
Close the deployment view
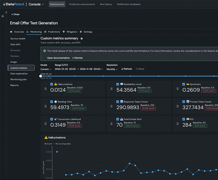pos(15,14)
